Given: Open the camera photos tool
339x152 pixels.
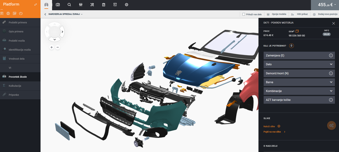Looking at the screenshot, I should (x=58, y=5).
